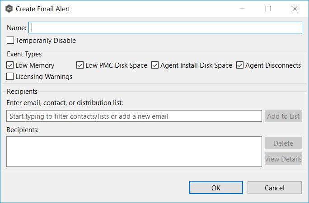The image size is (309, 203).
Task: Disable the Agent Install Disk Space alert
Action: tap(155, 65)
